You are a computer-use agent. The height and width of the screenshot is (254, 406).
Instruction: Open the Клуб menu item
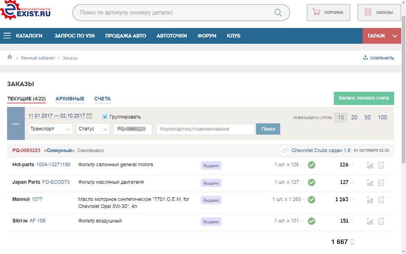[233, 36]
